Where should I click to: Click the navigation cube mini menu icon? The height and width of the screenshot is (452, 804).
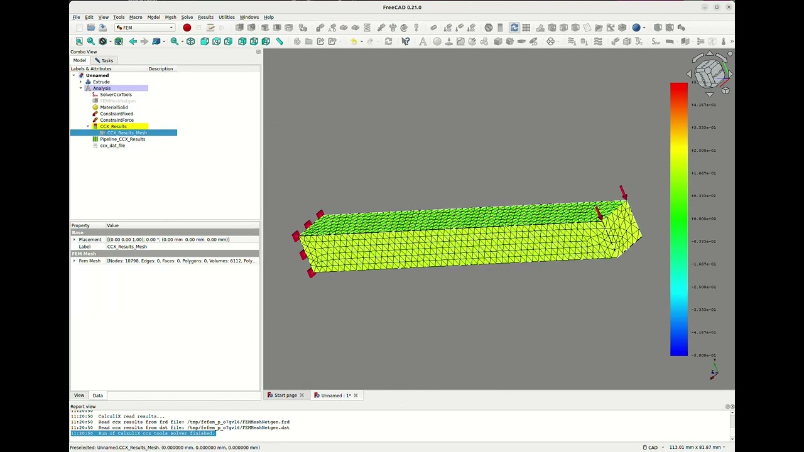pos(725,90)
